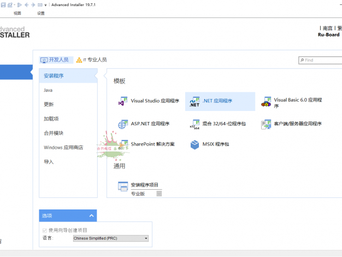Screen dimensions: 342x257
Task: Click the ASP.NET globe icon
Action: pos(123,124)
